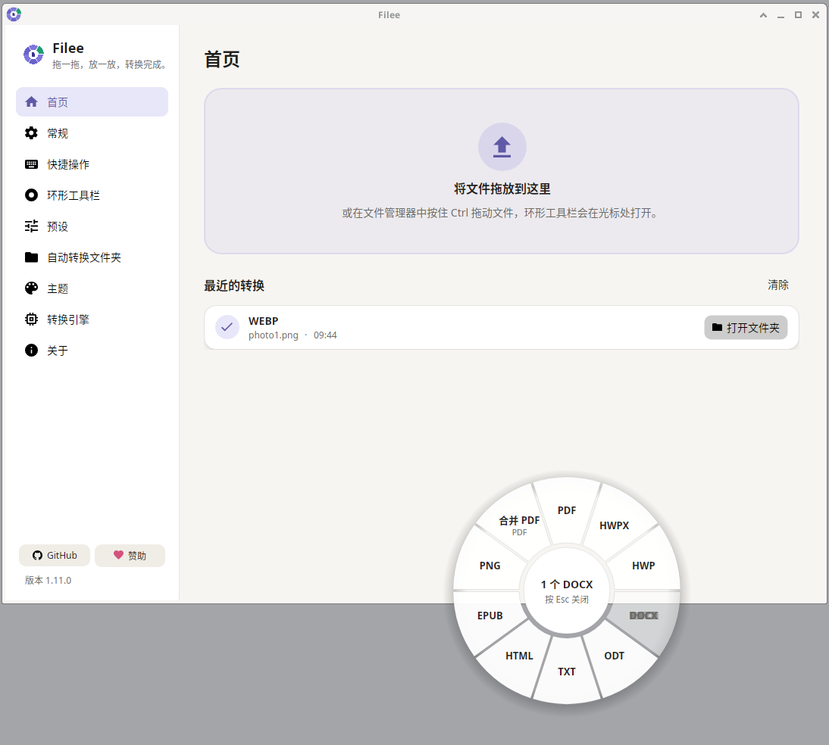Click the upload arrow icon in drop zone

pyautogui.click(x=502, y=147)
